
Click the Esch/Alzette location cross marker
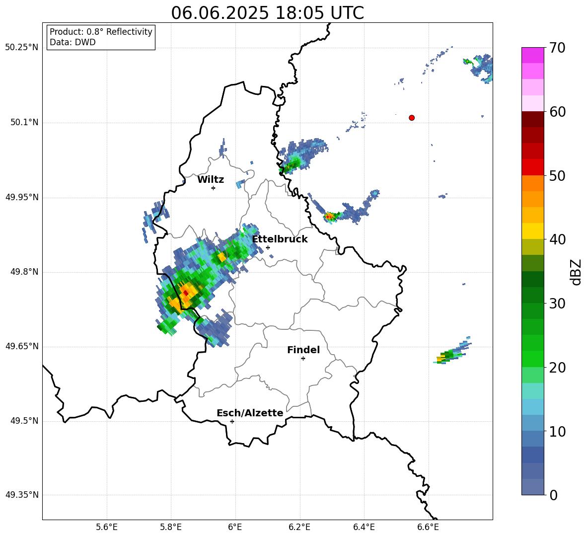pyautogui.click(x=232, y=421)
